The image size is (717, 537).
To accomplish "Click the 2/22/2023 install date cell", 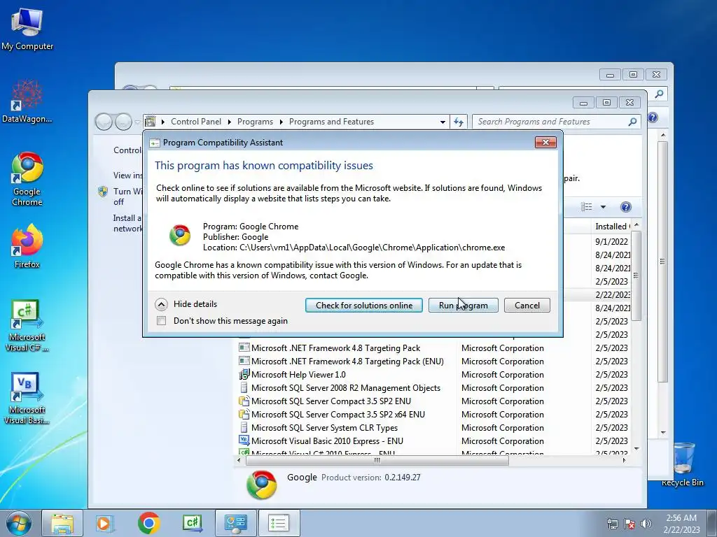I will click(x=613, y=294).
